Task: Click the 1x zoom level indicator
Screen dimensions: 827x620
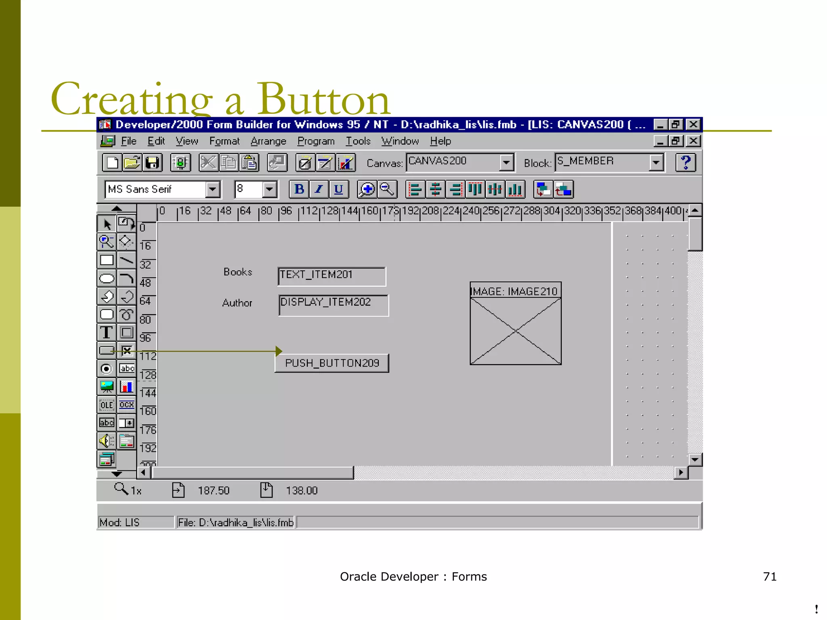Action: 128,490
